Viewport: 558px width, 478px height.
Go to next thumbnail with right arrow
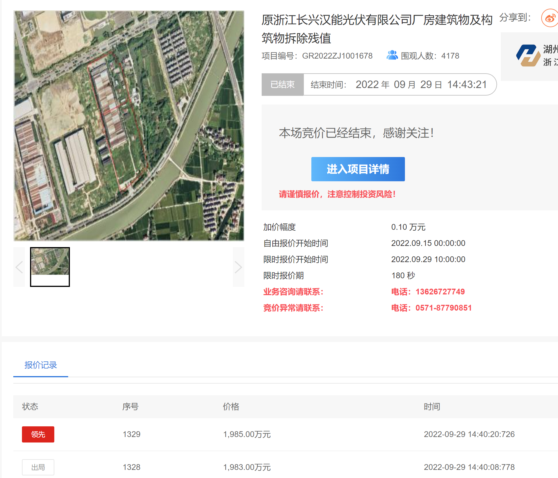(x=238, y=267)
